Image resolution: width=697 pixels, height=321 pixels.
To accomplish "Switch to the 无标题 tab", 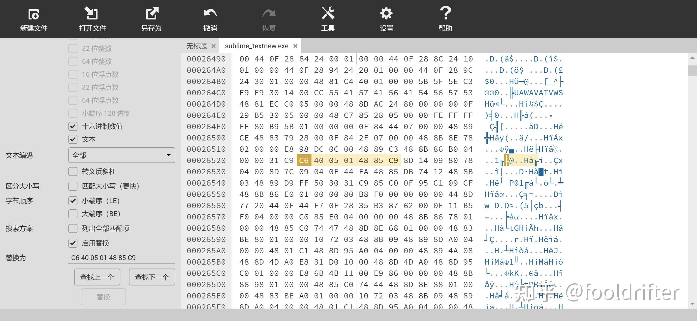I will click(197, 46).
